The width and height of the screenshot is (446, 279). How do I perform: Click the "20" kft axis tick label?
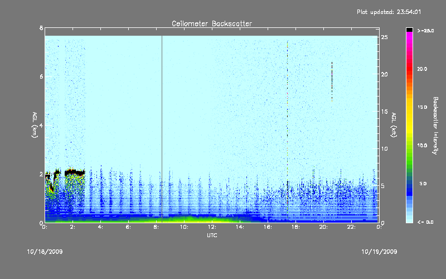point(385,74)
